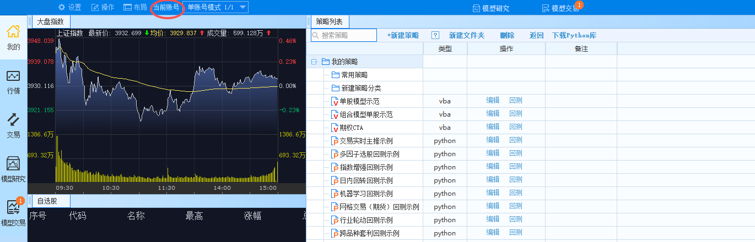Viewport: 755px width, 242px height.
Task: Collapse the 我的策略 tree node
Action: click(314, 62)
